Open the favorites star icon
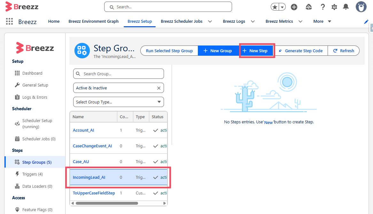 click(x=275, y=7)
